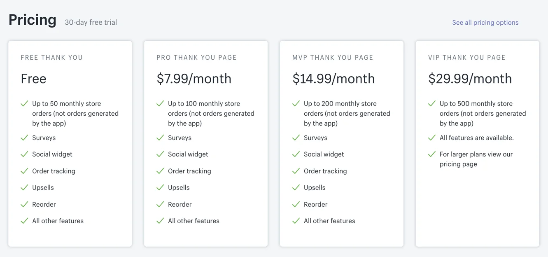This screenshot has height=257, width=548.
Task: Click the checkmark beside For larger plans text
Action: [432, 154]
